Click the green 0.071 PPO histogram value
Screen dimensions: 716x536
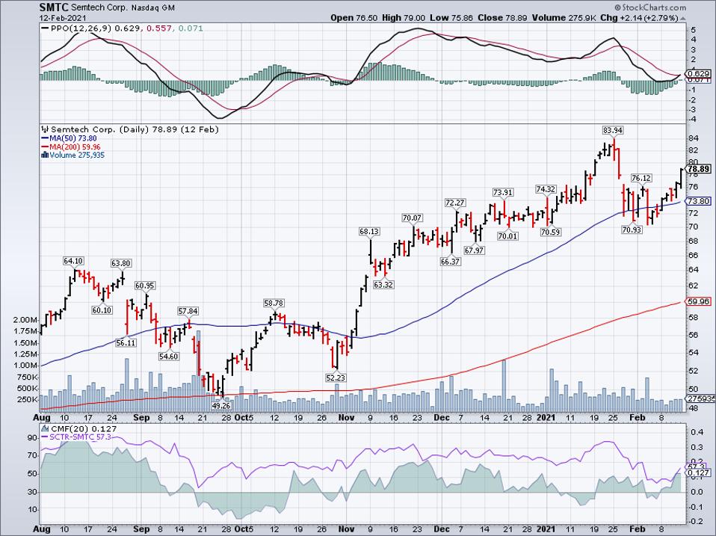click(191, 28)
